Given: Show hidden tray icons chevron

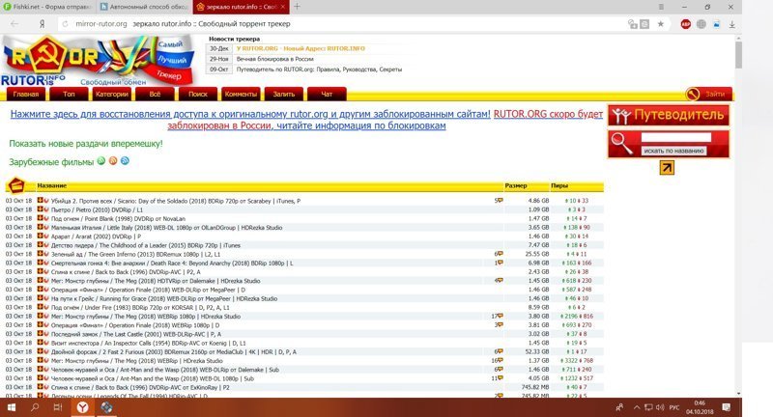Looking at the screenshot, I should [637, 407].
